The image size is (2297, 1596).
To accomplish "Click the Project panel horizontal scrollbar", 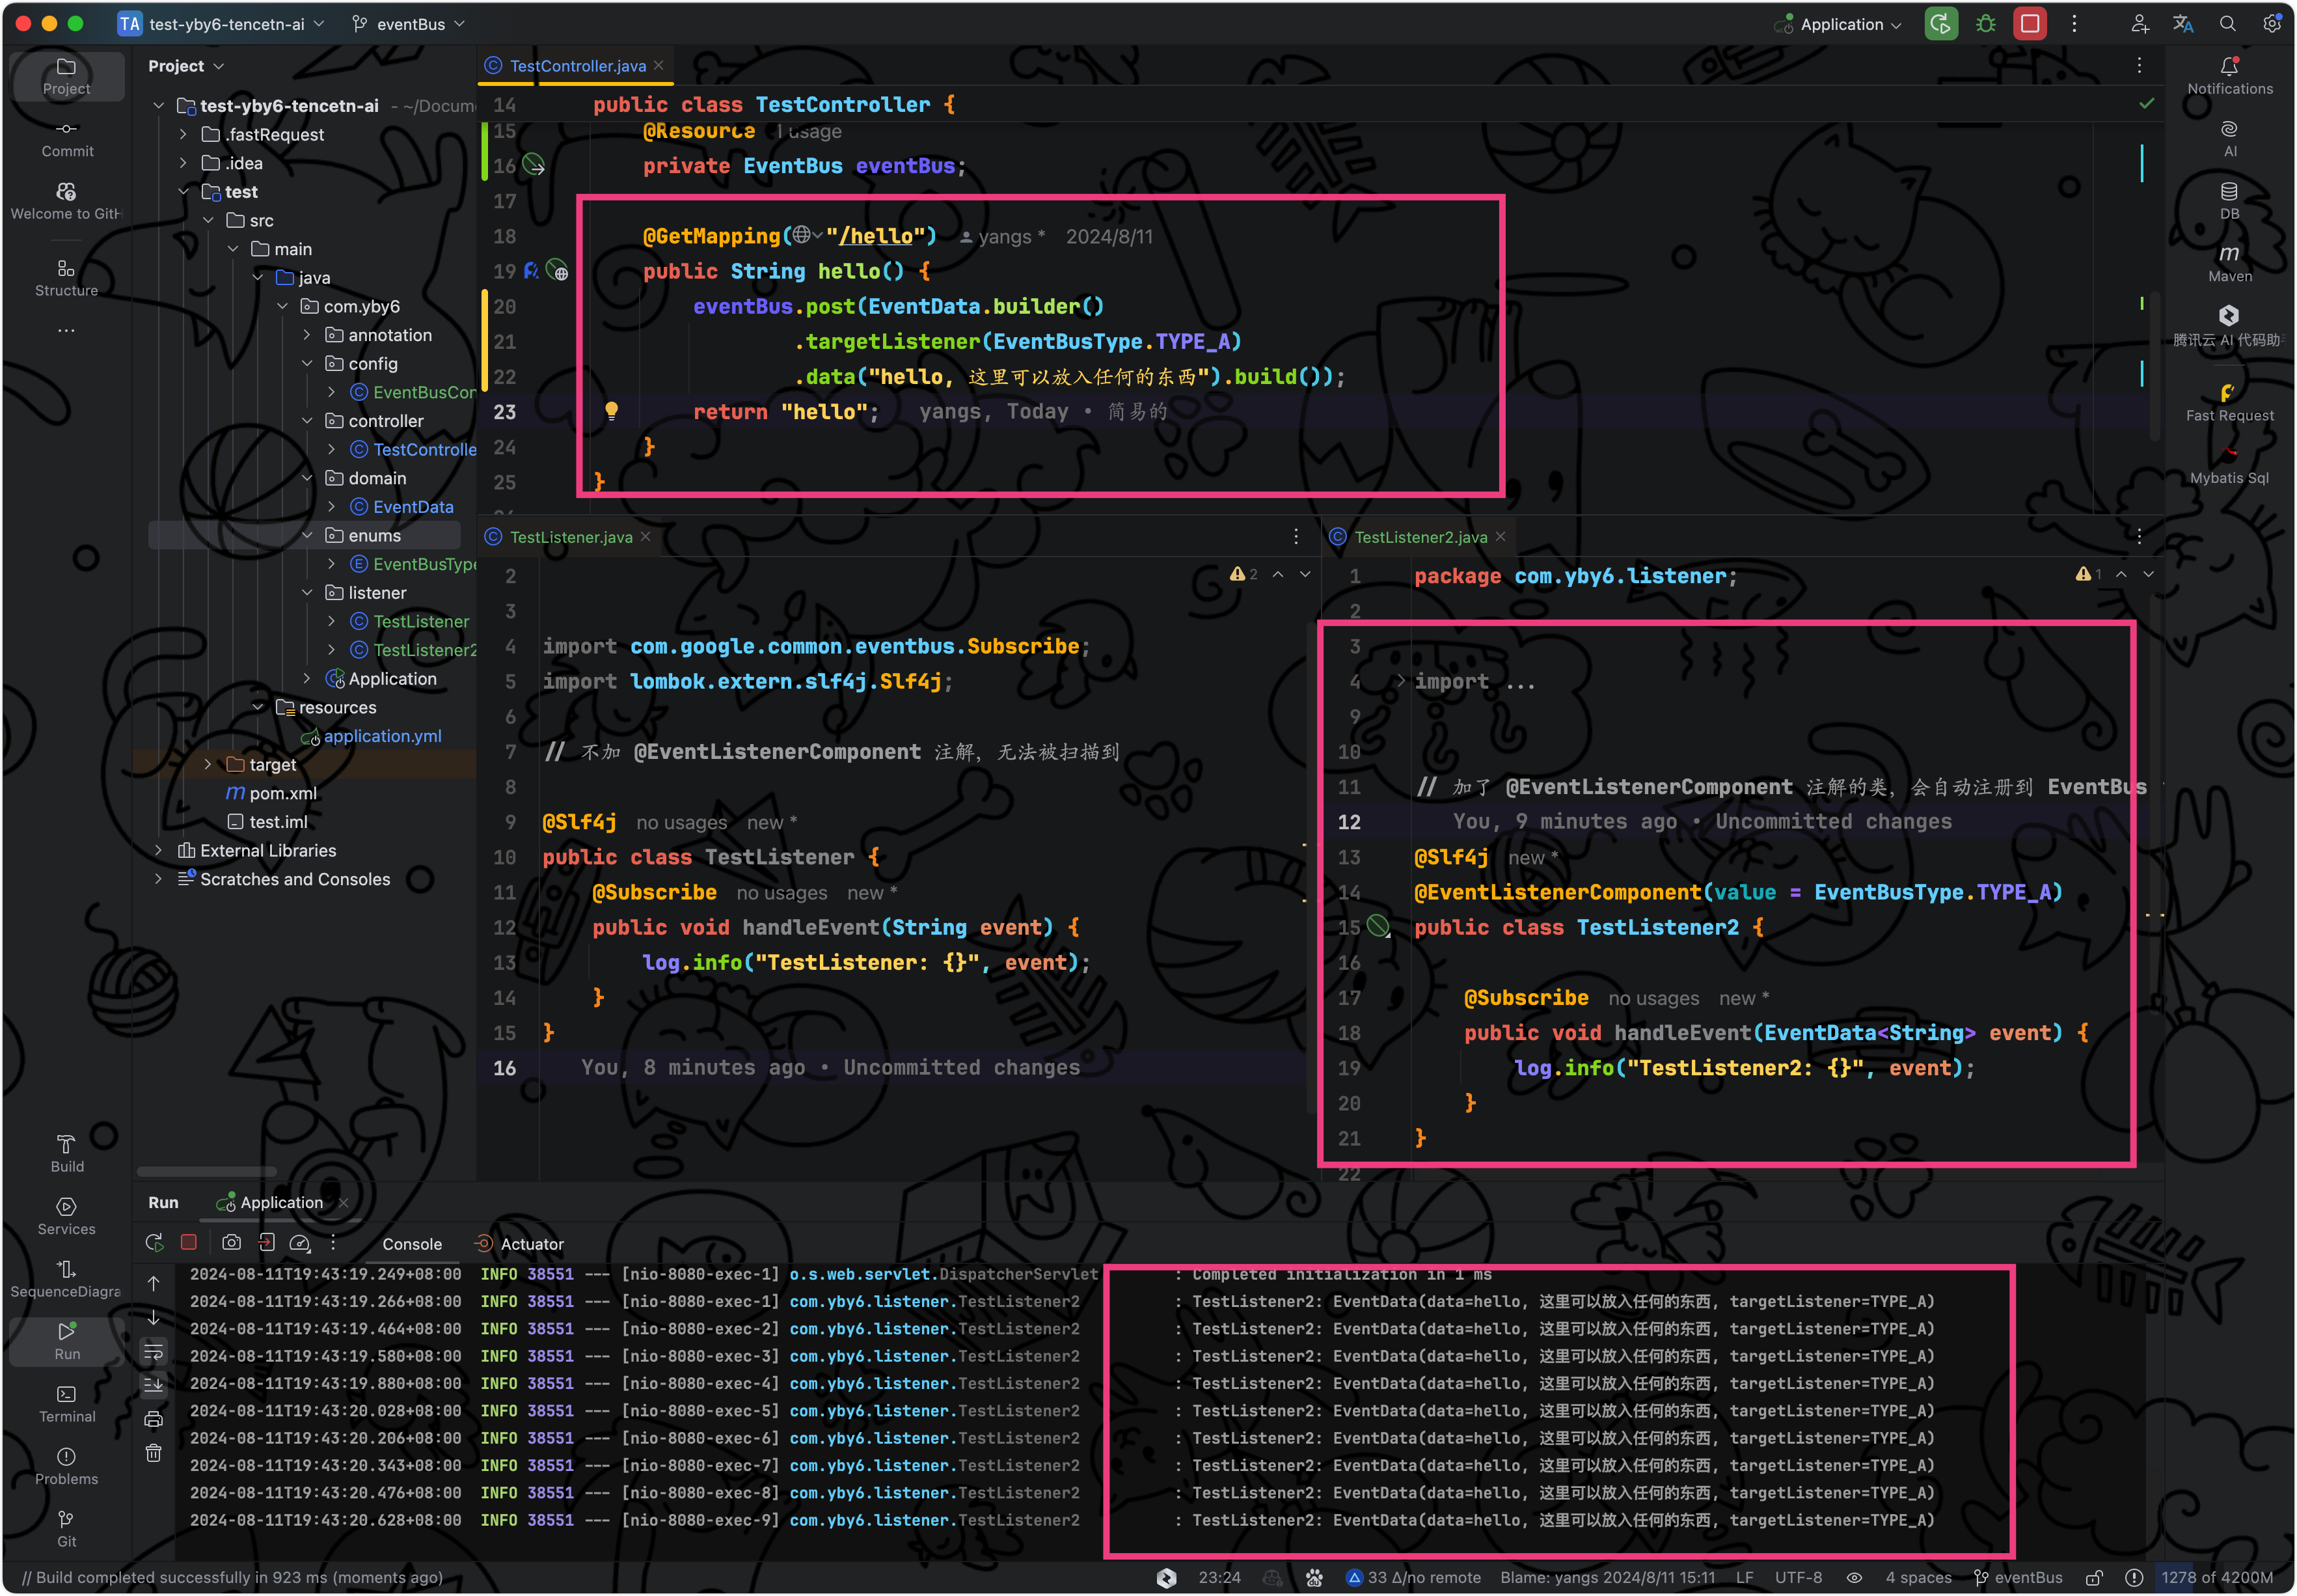I will click(x=206, y=1171).
